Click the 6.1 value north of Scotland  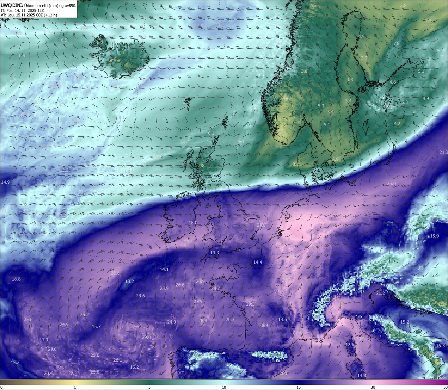(x=211, y=133)
